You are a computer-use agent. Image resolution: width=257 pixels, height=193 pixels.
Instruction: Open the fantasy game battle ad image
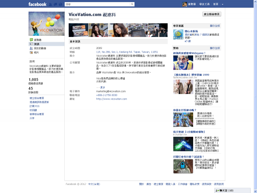[183, 120]
